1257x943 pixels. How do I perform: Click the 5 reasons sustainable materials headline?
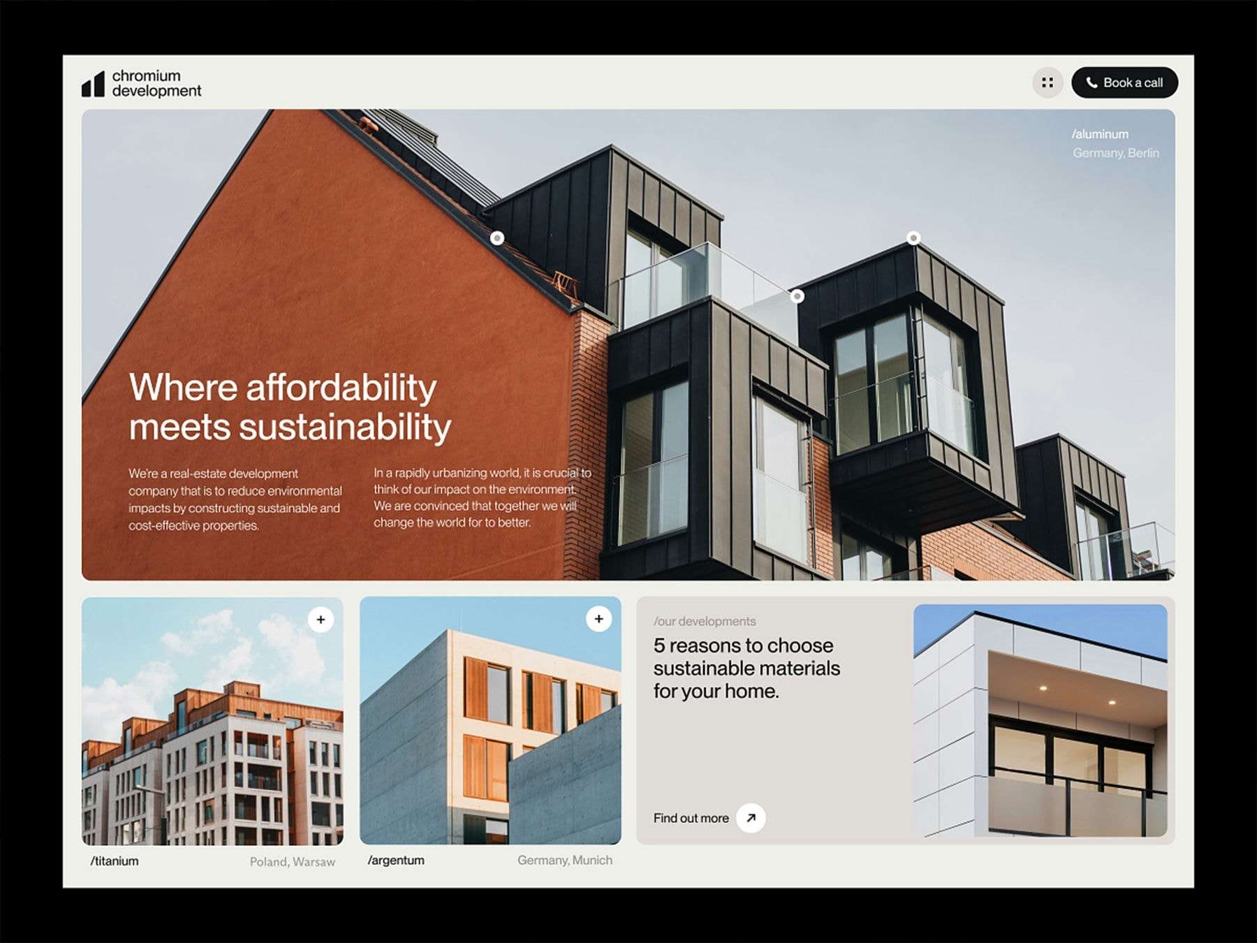point(746,668)
